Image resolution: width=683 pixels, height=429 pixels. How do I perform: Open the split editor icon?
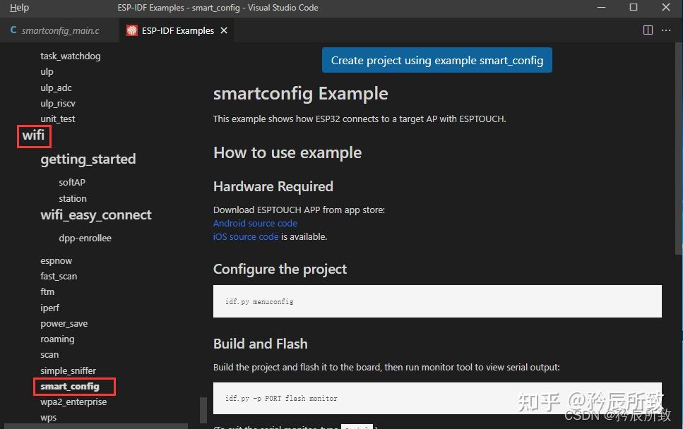pos(648,30)
